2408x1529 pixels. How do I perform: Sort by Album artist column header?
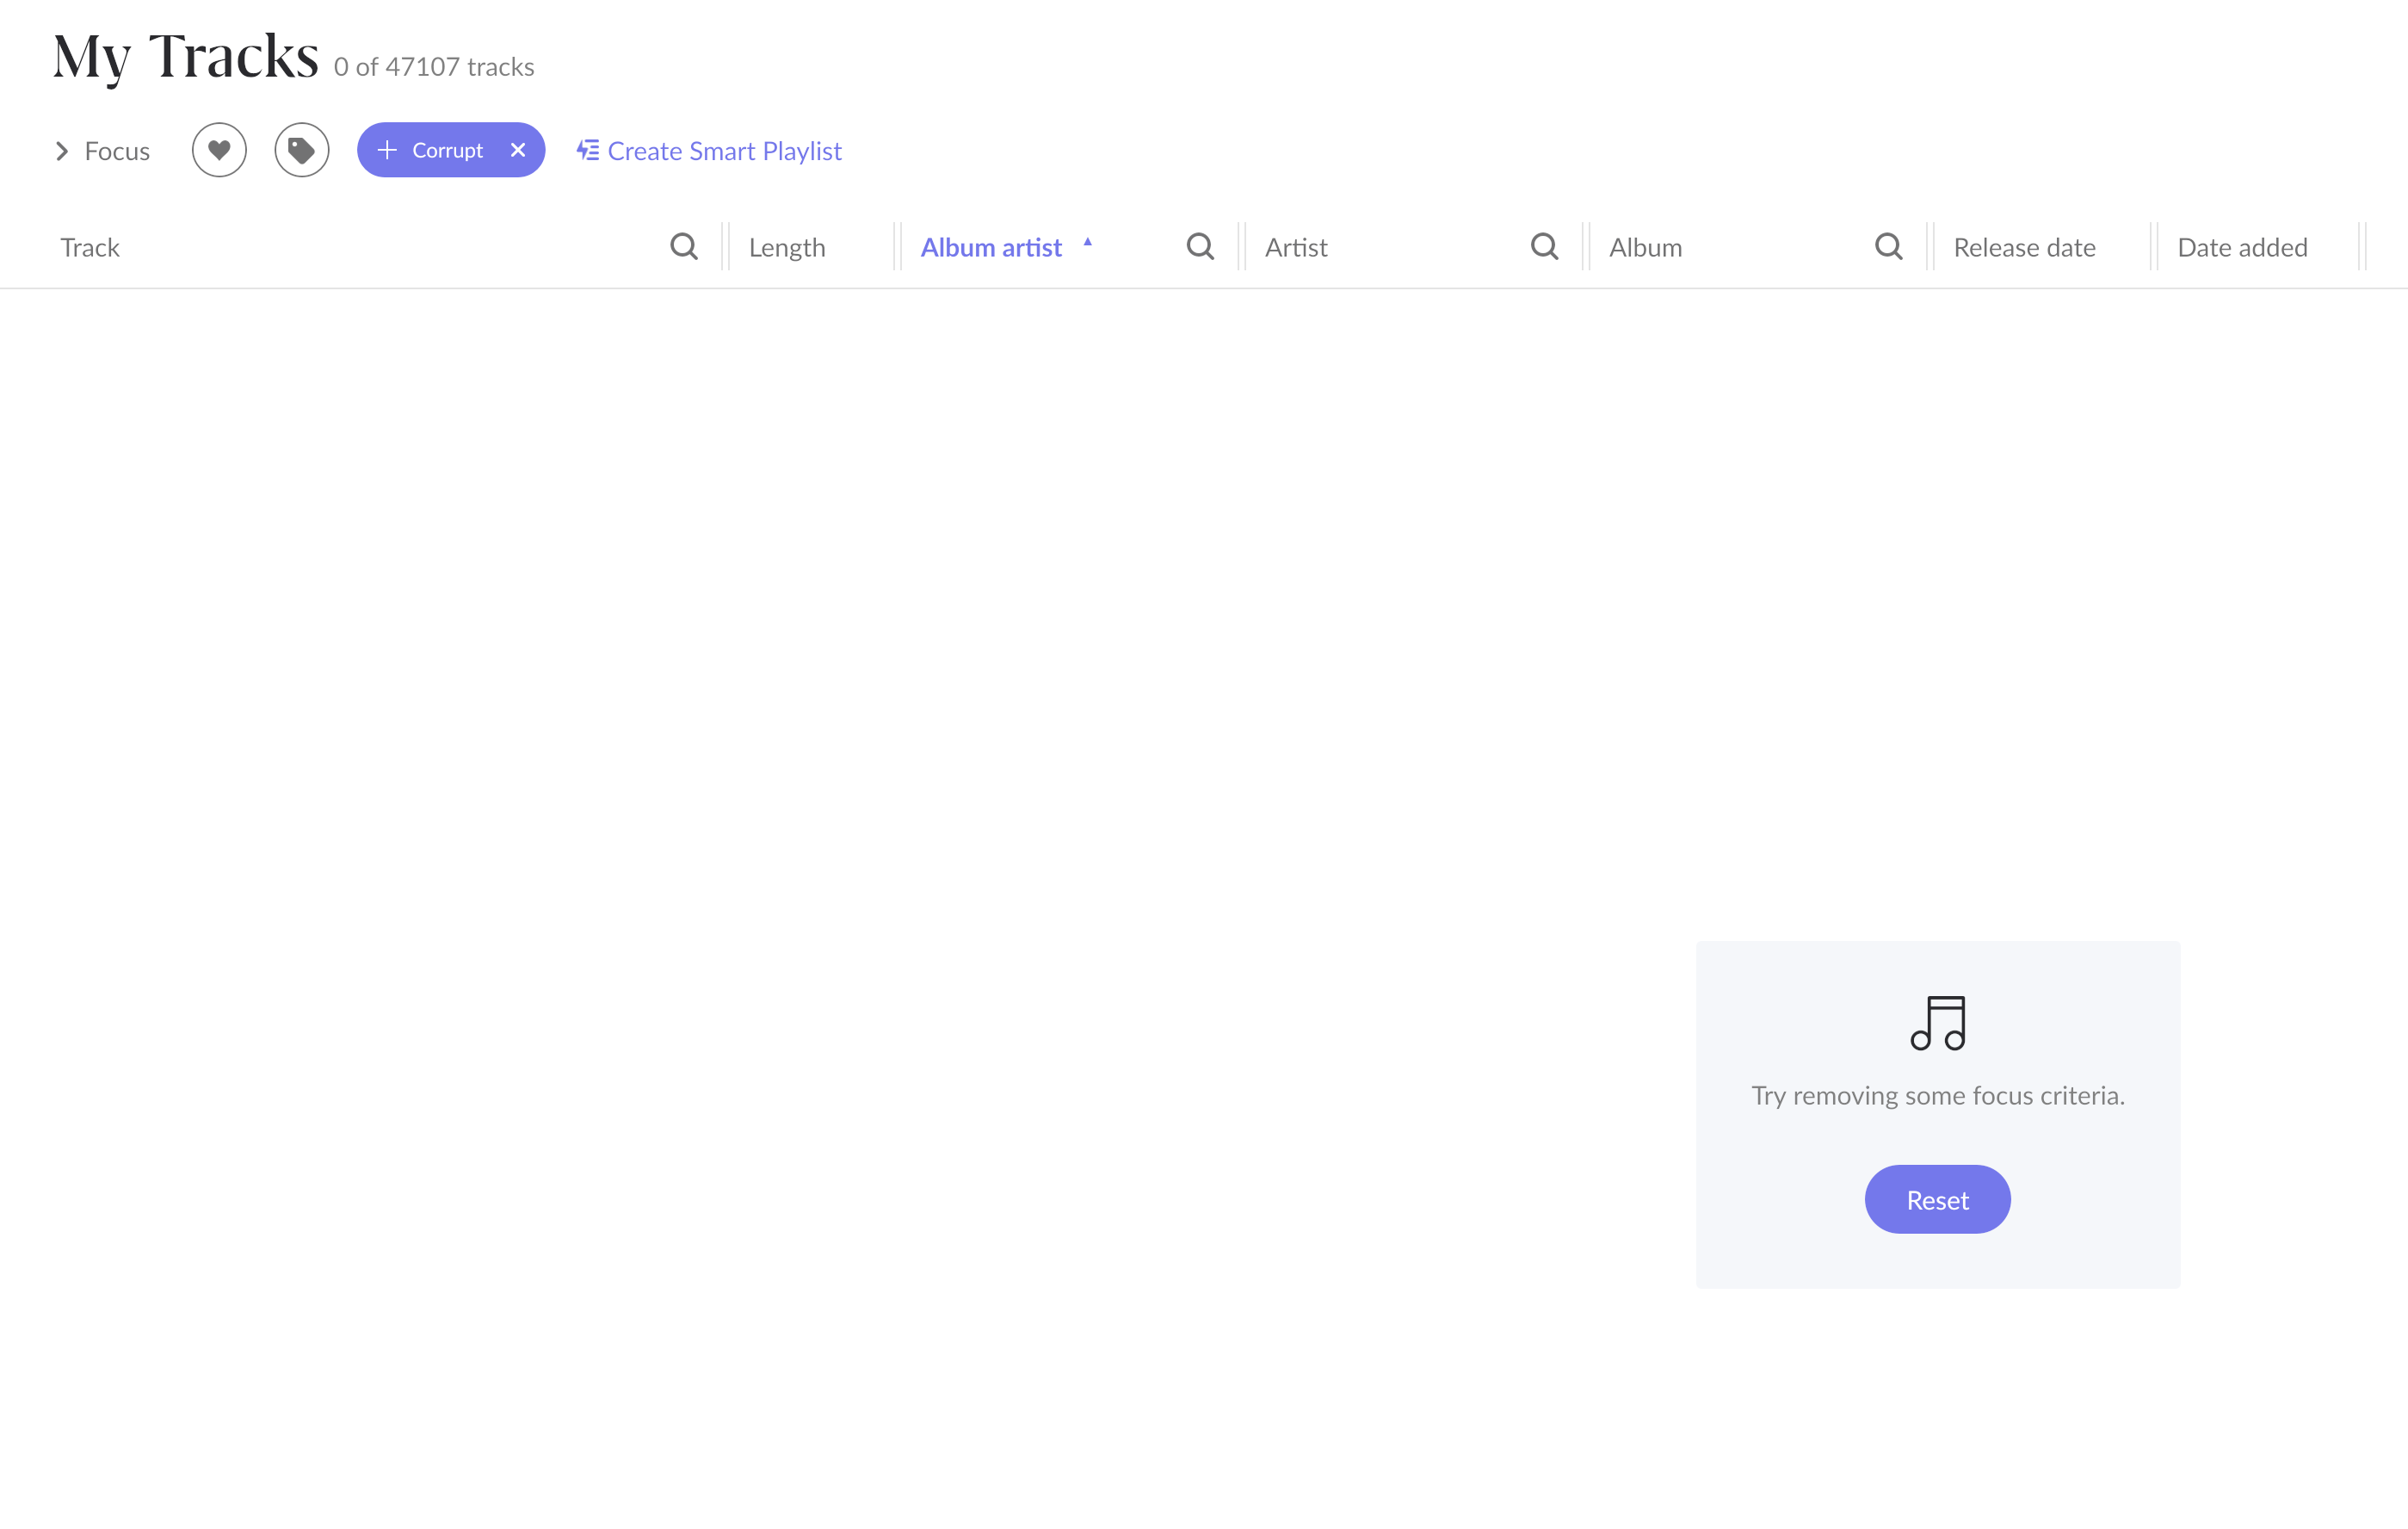[991, 247]
